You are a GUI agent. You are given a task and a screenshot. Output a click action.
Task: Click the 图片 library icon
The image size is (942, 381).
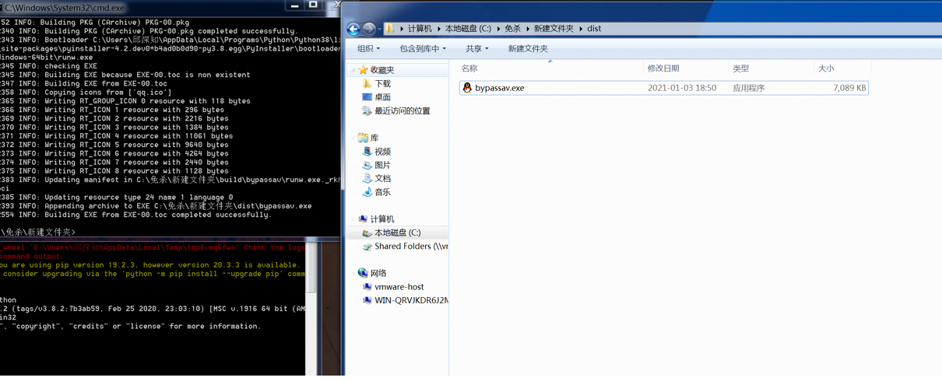coord(367,165)
